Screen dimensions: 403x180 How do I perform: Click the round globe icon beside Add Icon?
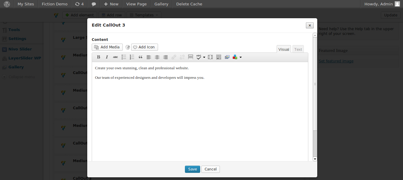pyautogui.click(x=128, y=47)
